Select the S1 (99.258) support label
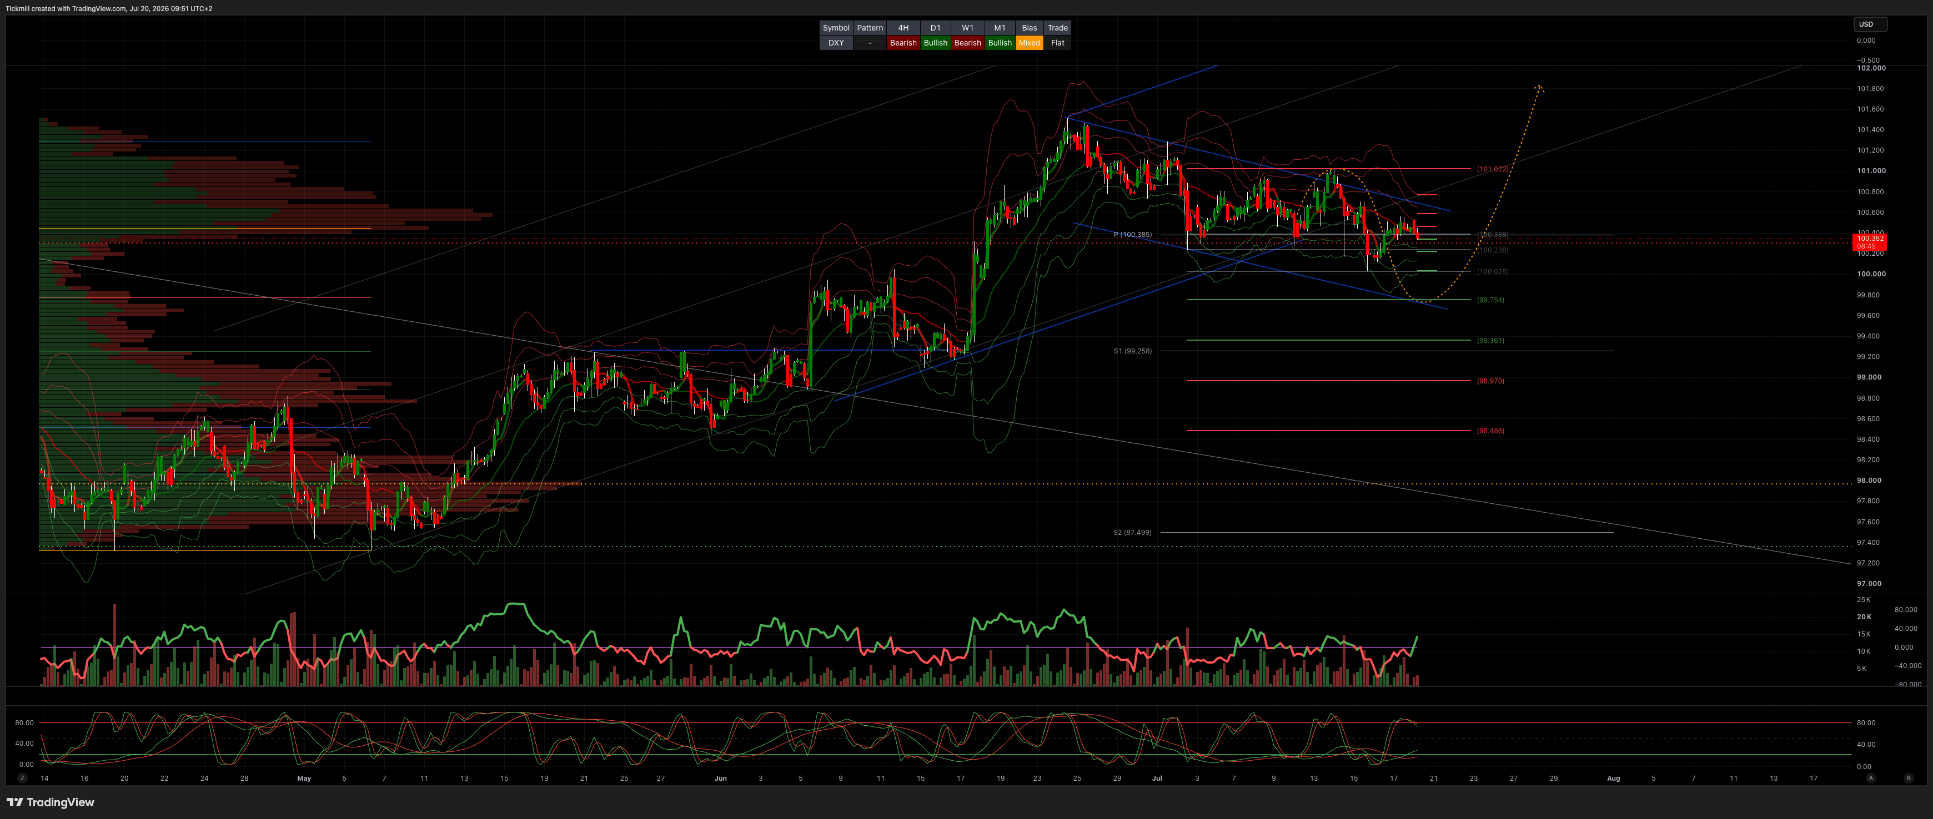 1132,351
